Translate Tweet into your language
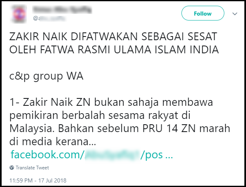 point(32,168)
